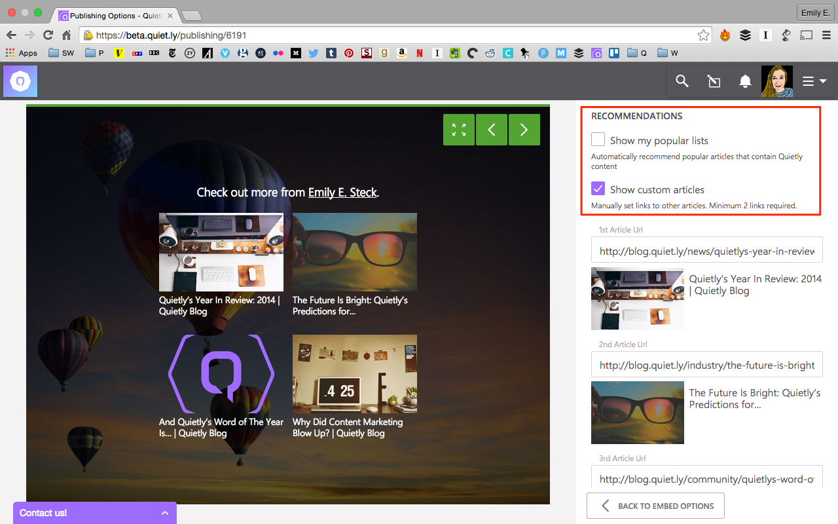Open The Future Is Bright sunglasses thumbnail
Screen dimensions: 838x524
pyautogui.click(x=355, y=252)
